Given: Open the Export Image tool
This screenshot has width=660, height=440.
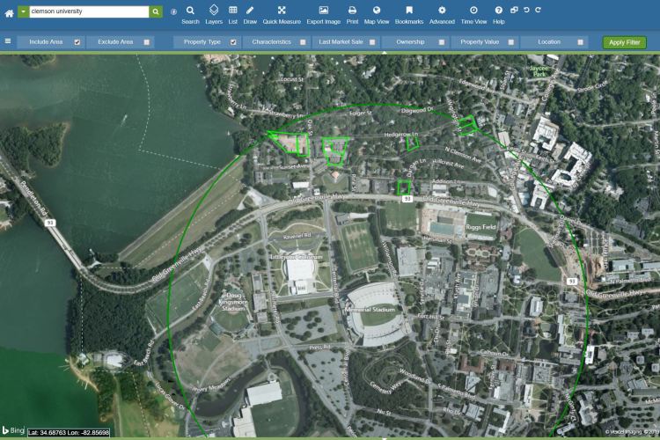Looking at the screenshot, I should 323,15.
